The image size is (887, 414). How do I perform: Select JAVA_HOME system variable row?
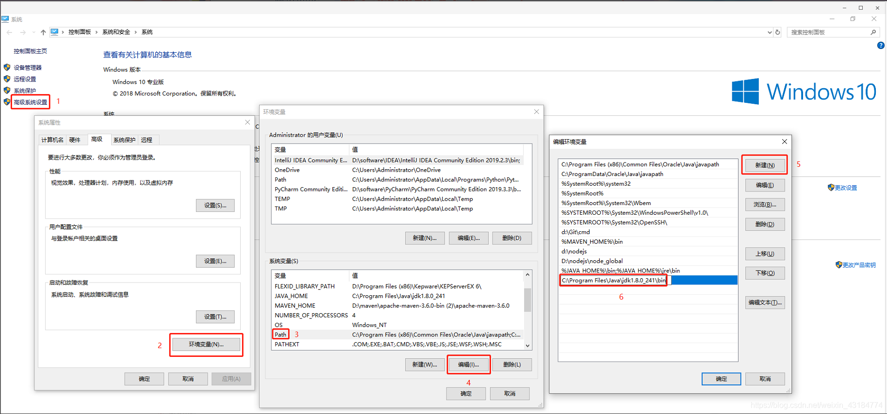pos(398,296)
